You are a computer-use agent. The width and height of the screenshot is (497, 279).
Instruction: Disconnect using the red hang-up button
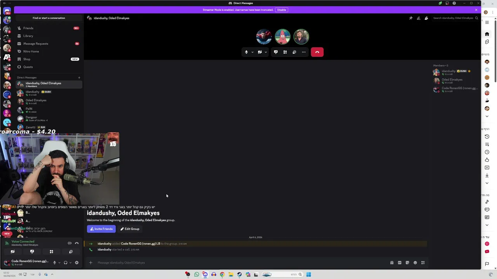click(x=317, y=52)
